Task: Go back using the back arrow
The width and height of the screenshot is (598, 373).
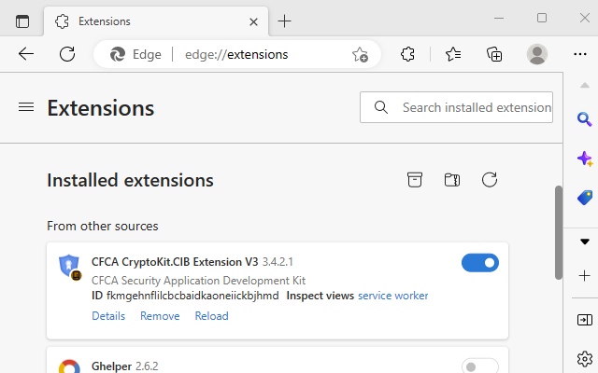Action: pos(26,54)
